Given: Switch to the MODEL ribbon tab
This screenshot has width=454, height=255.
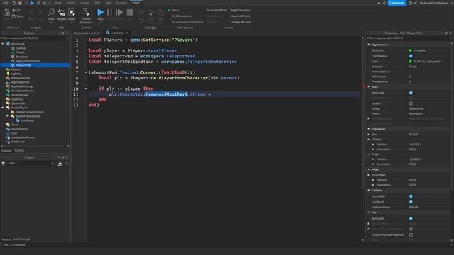Looking at the screenshot, I should pyautogui.click(x=71, y=3).
